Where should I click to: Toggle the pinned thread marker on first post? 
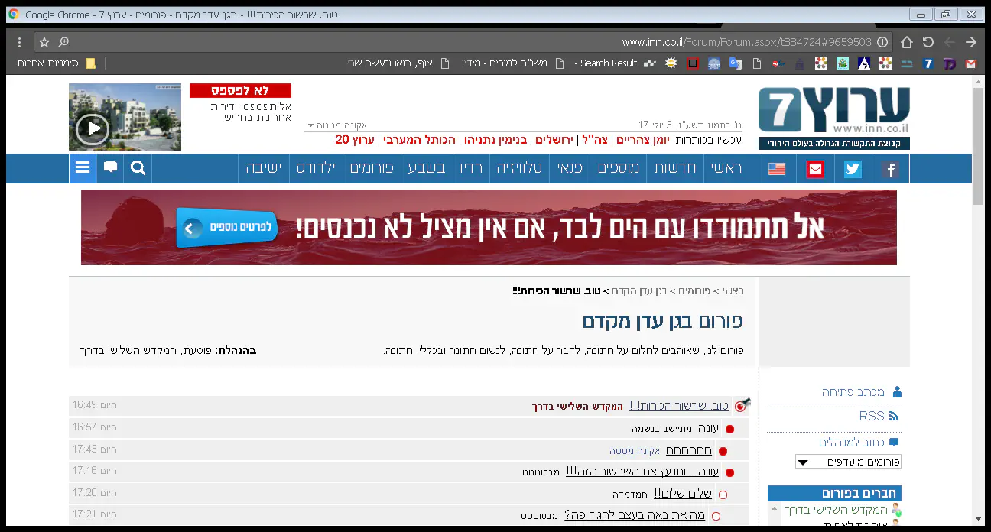(x=741, y=406)
